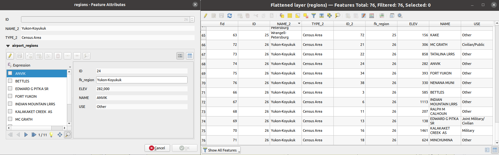Pan map to selected rows icon
Screen dimensions: 499x155
(330, 15)
